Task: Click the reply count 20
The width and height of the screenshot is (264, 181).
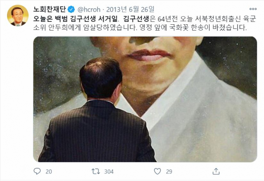Action: pyautogui.click(x=49, y=172)
